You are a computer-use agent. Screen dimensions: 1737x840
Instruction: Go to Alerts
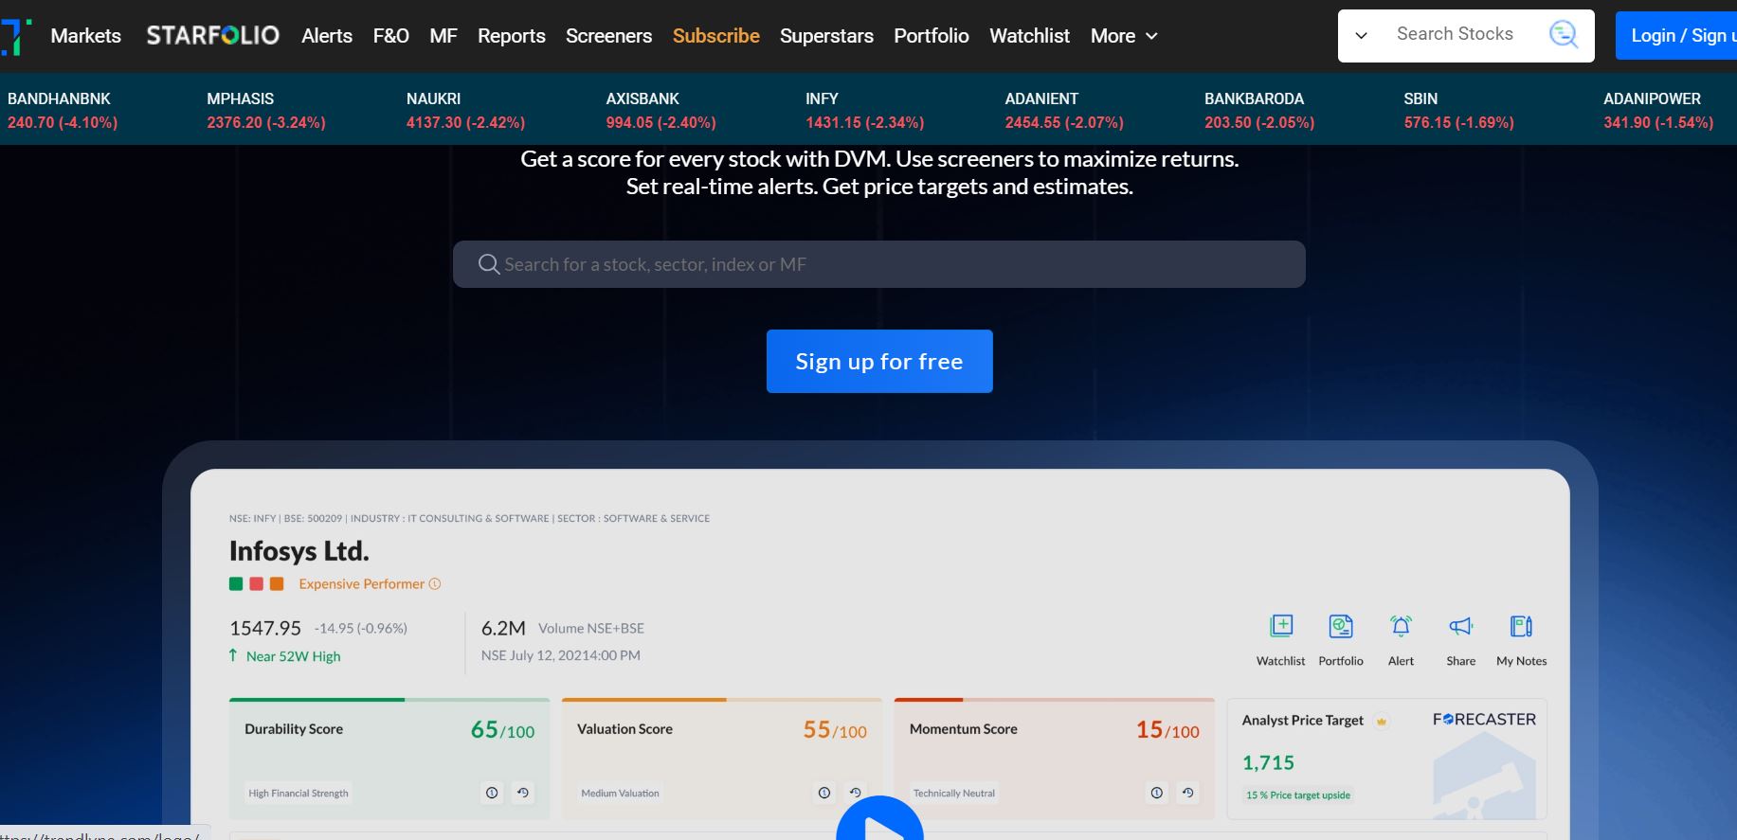click(x=327, y=36)
